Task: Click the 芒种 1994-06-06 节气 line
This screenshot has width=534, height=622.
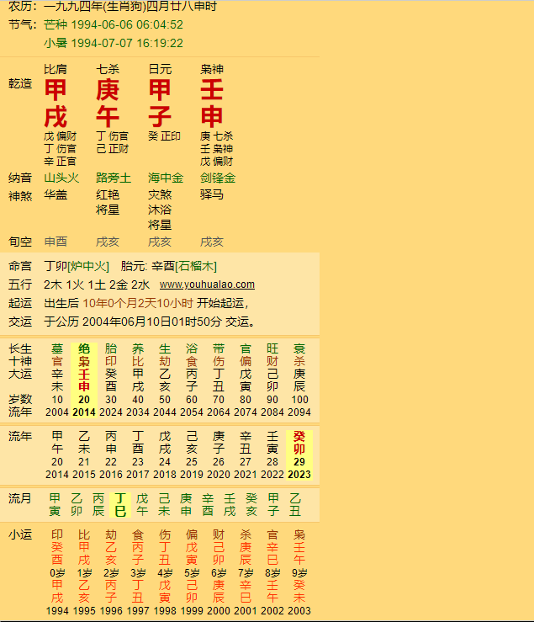Action: click(x=114, y=24)
